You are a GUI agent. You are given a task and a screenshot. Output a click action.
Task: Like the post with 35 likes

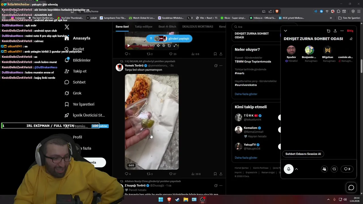click(x=172, y=54)
